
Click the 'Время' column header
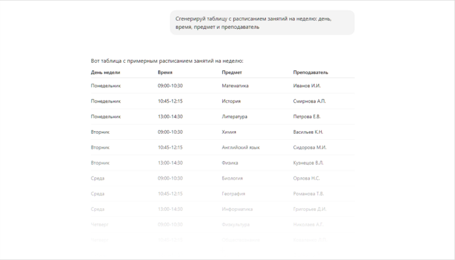pyautogui.click(x=165, y=72)
